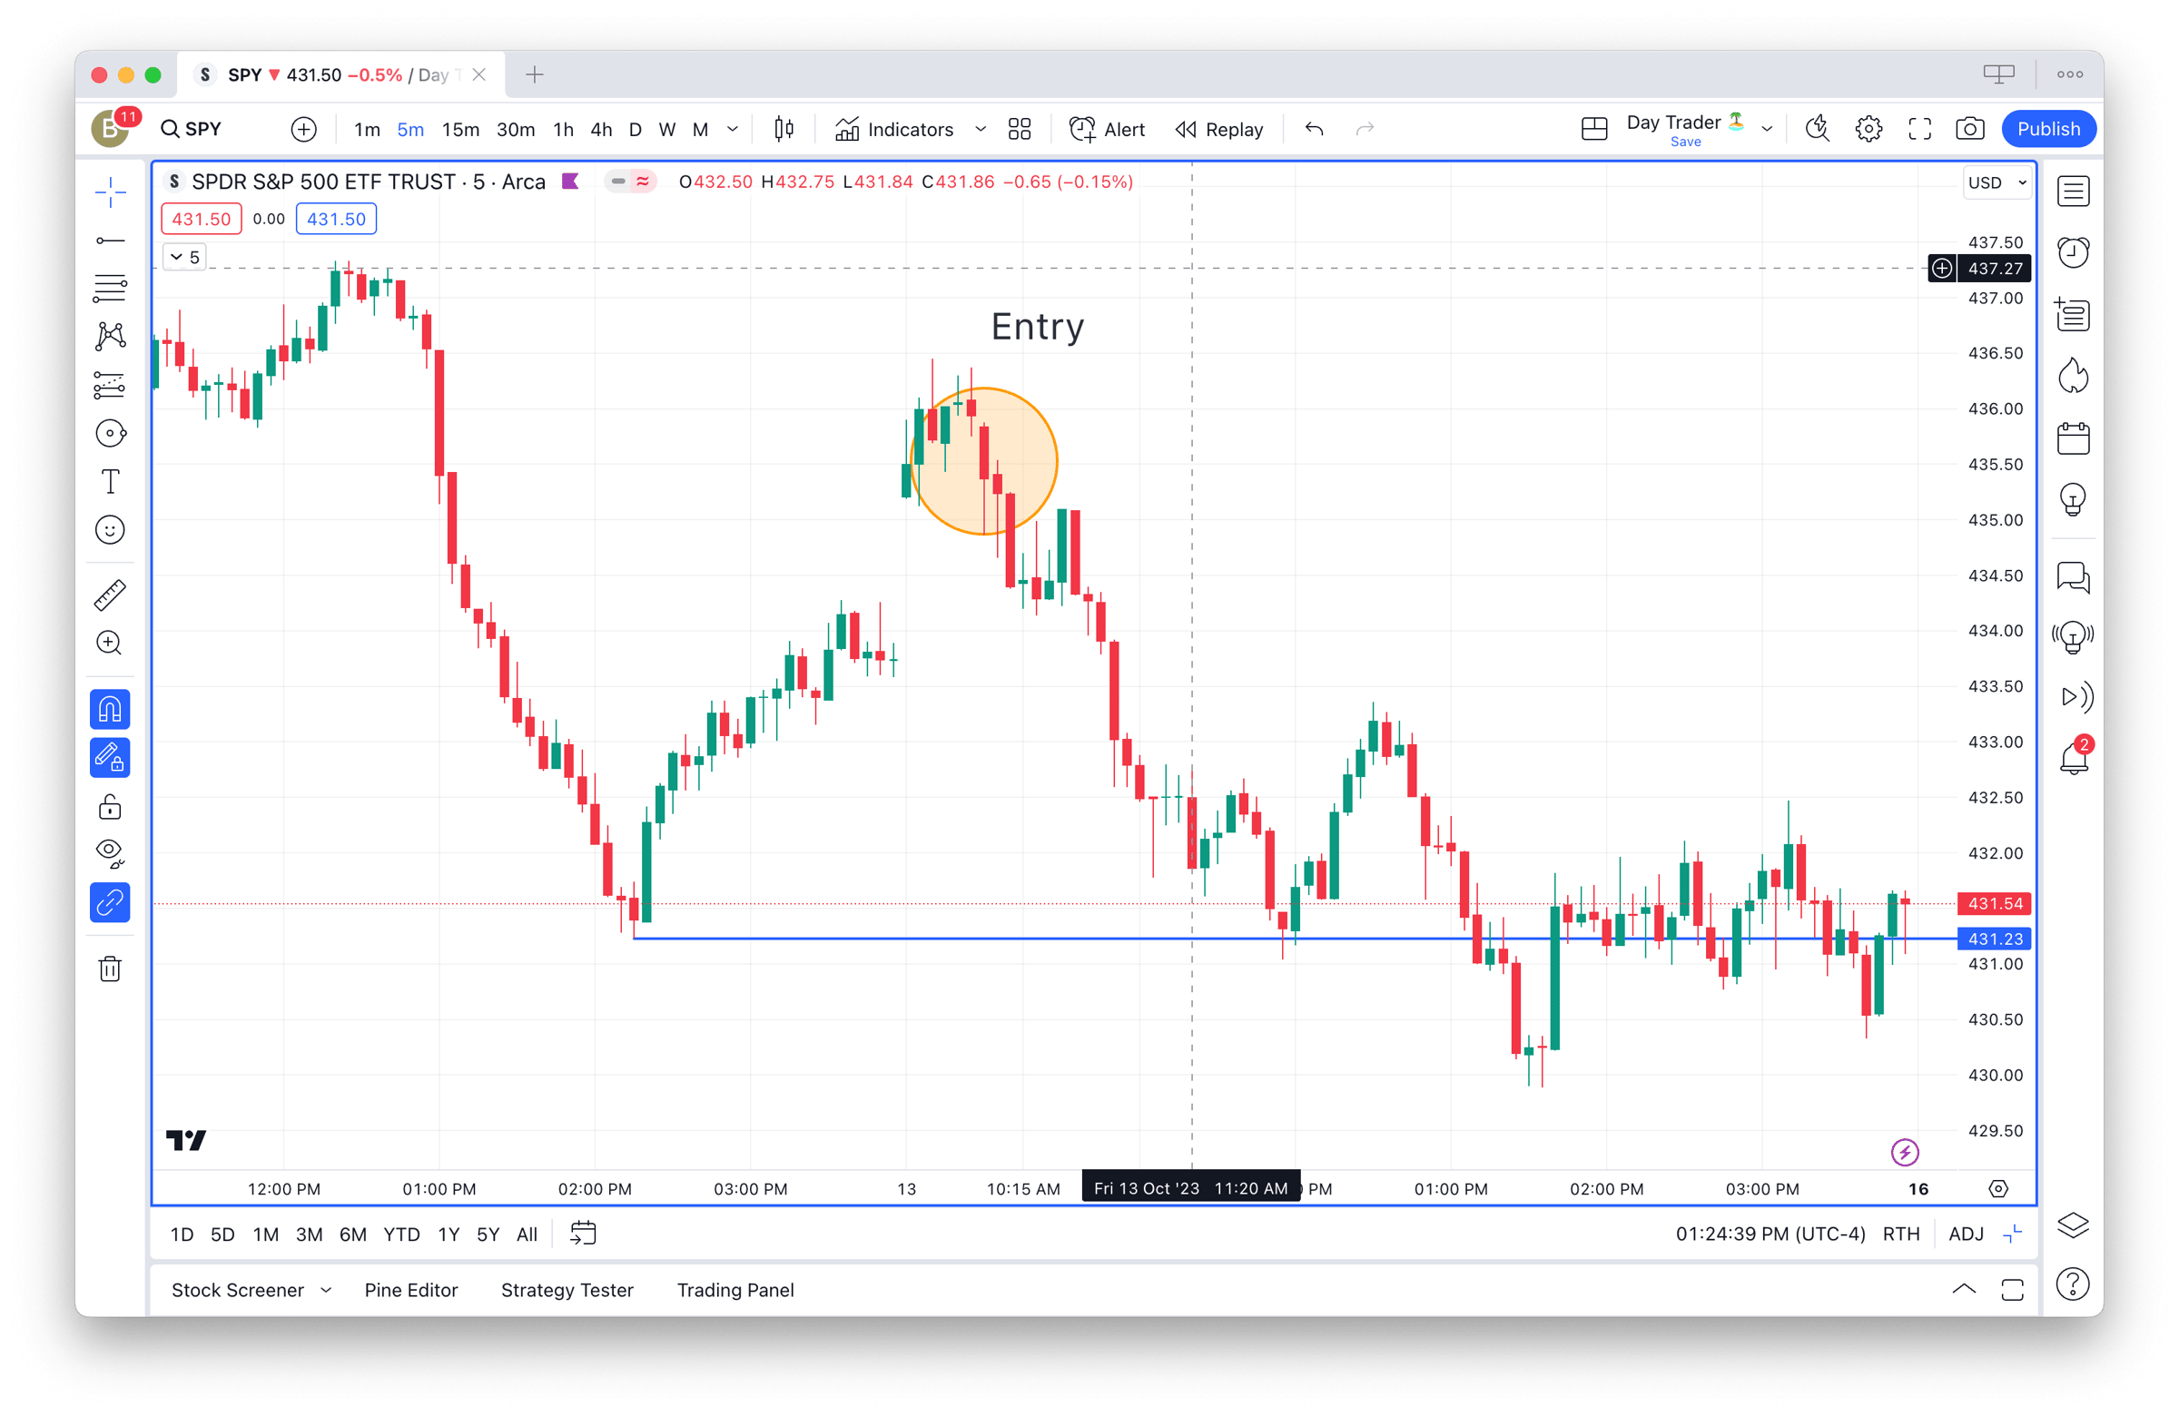Image resolution: width=2179 pixels, height=1416 pixels.
Task: Toggle stay in drawing mode
Action: pyautogui.click(x=110, y=758)
